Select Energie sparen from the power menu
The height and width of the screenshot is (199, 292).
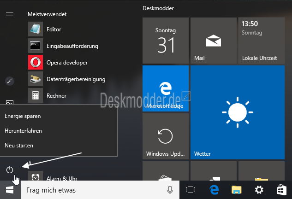click(x=23, y=116)
